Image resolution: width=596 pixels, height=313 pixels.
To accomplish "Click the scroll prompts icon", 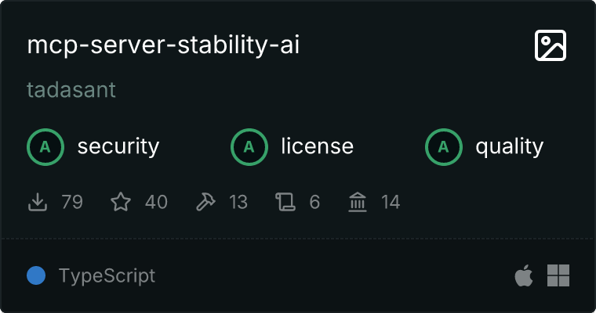I will [285, 203].
